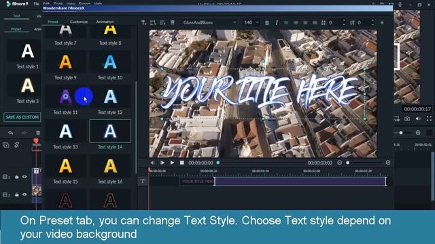Open the File menu
435x244 pixels.
pyautogui.click(x=36, y=4)
